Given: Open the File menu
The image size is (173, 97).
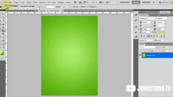Looking at the screenshot, I should click(x=5, y=2).
